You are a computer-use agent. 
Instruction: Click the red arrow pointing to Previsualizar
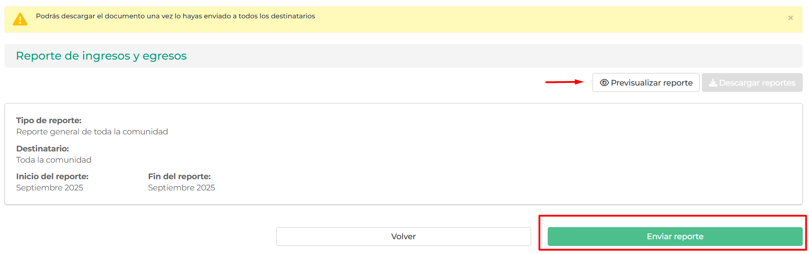[x=564, y=82]
